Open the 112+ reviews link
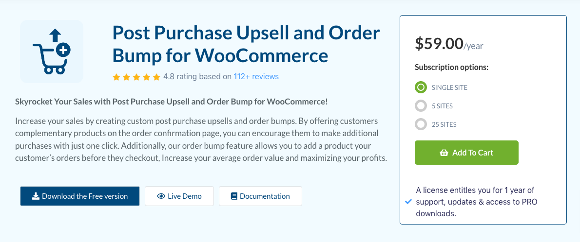 [256, 77]
